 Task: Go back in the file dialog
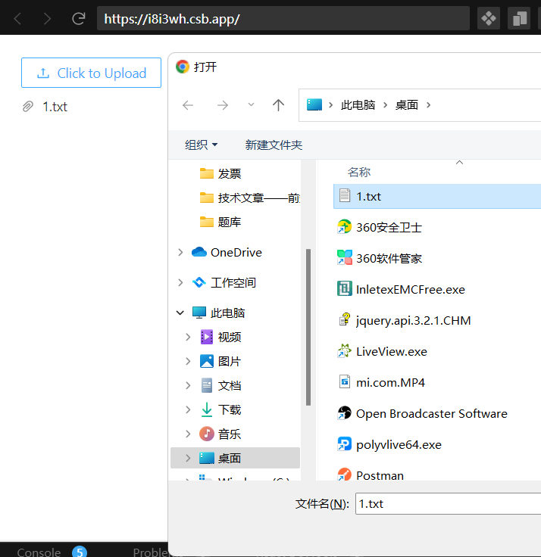coord(188,105)
